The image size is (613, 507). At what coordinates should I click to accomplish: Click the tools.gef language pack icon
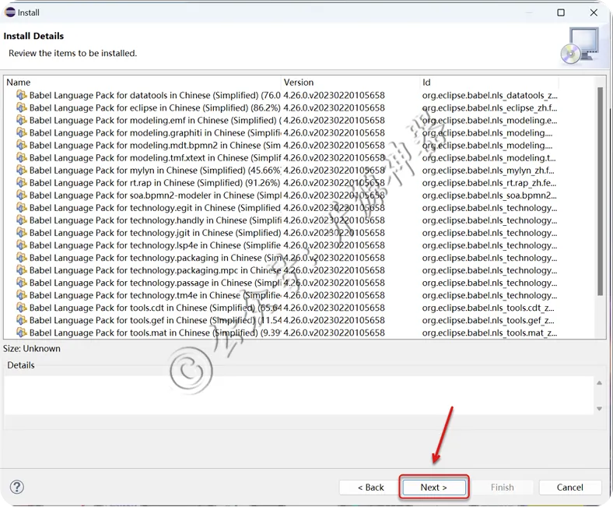(22, 321)
